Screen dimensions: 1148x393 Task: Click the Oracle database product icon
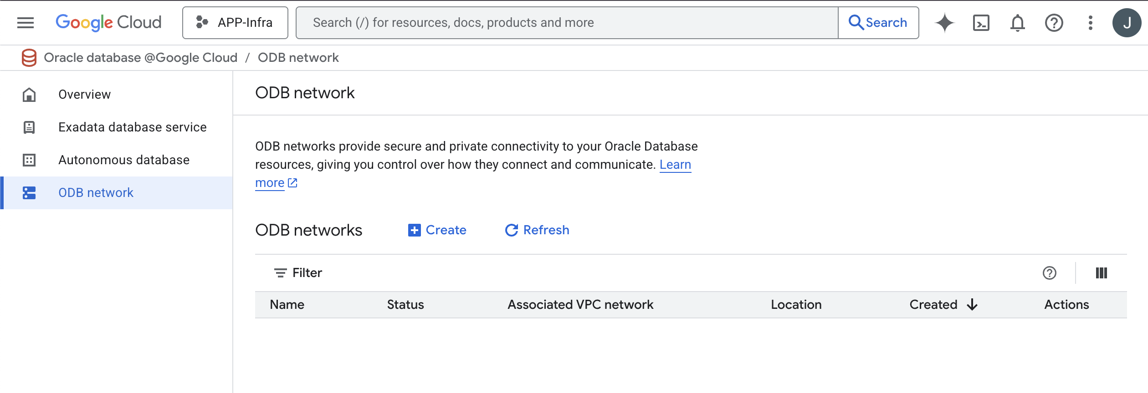29,58
